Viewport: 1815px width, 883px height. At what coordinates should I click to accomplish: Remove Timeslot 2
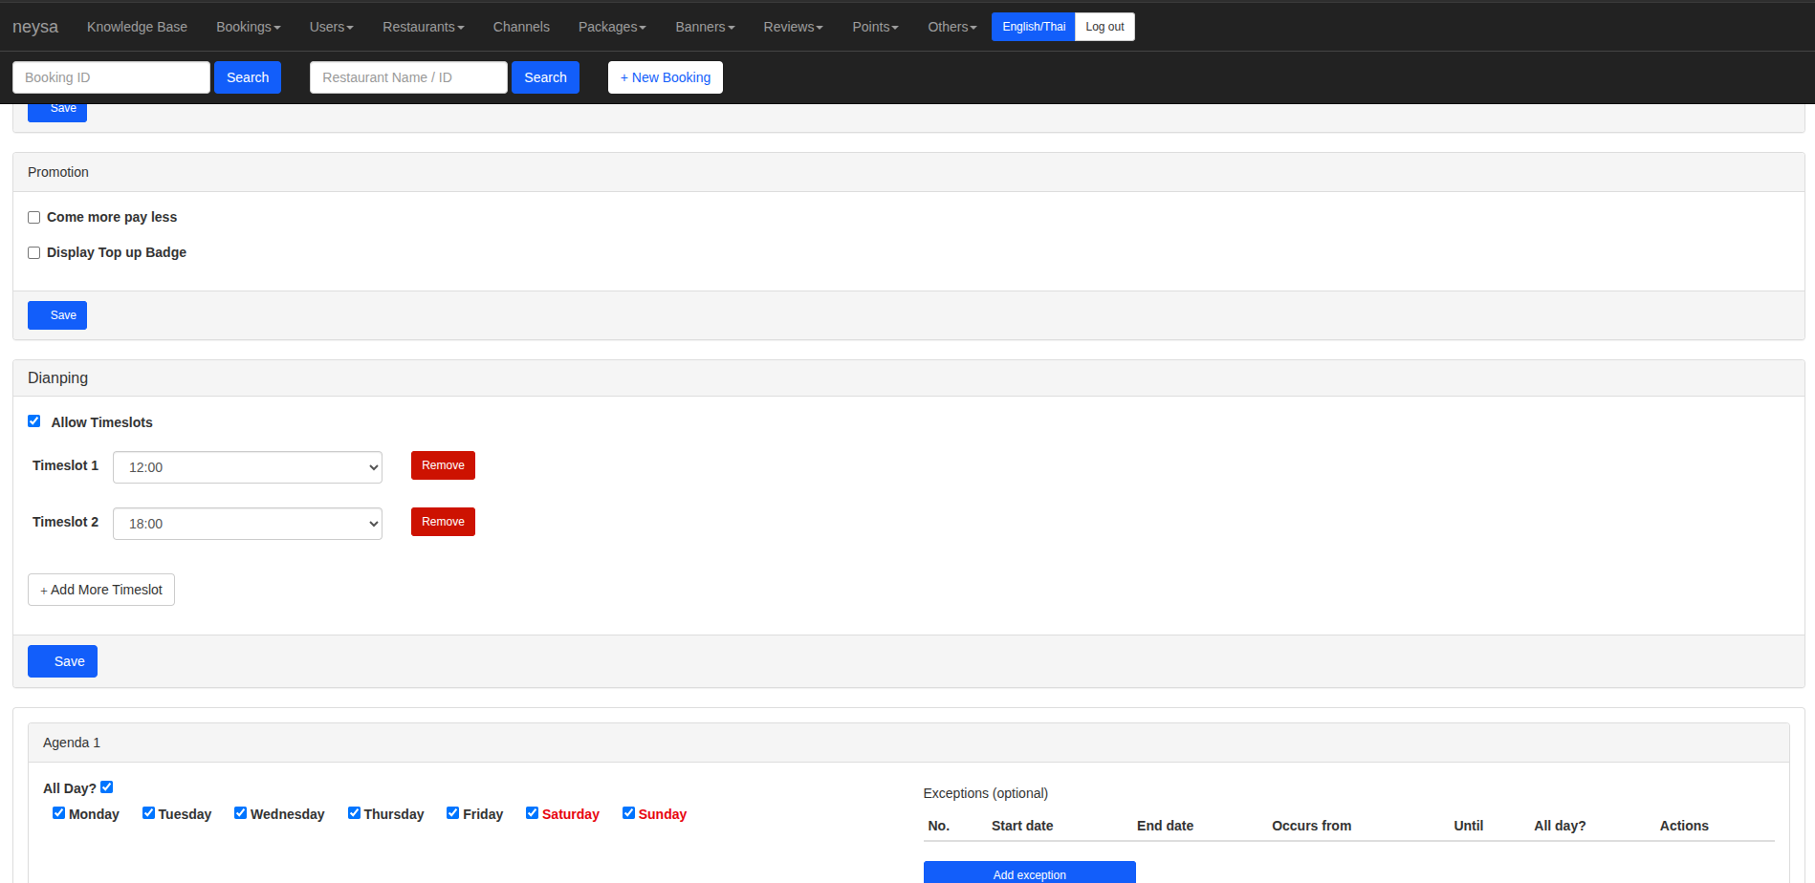coord(443,522)
